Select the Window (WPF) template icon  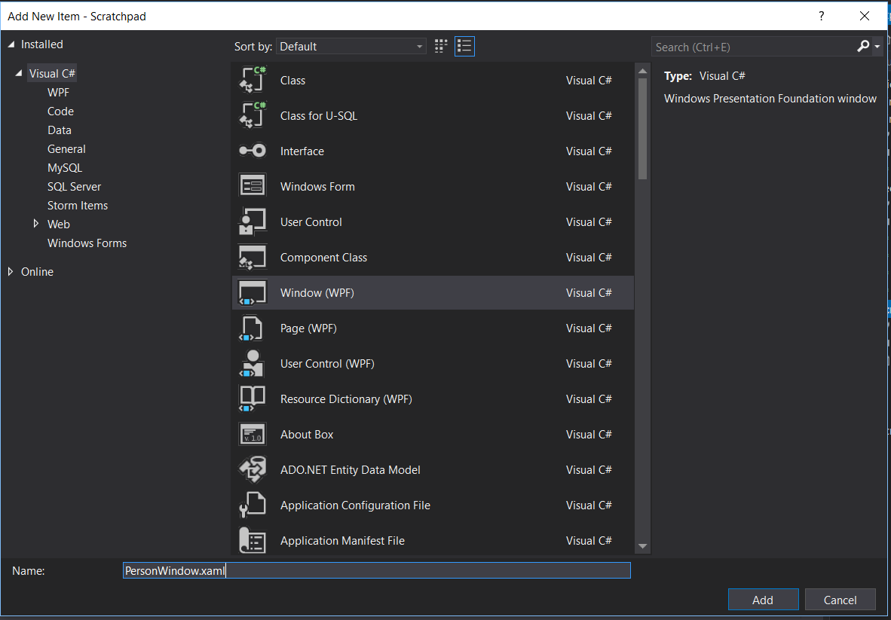pyautogui.click(x=253, y=293)
